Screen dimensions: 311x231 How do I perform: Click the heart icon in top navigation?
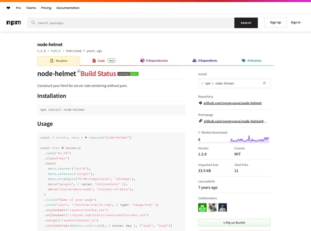pos(8,8)
